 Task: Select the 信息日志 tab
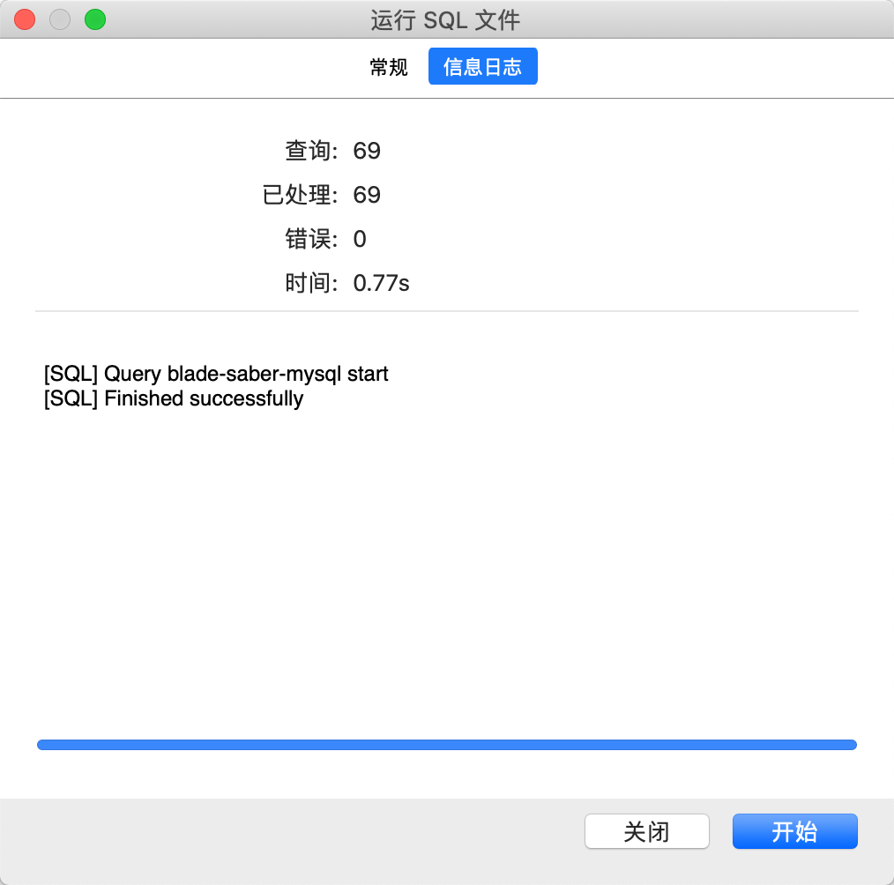click(482, 67)
